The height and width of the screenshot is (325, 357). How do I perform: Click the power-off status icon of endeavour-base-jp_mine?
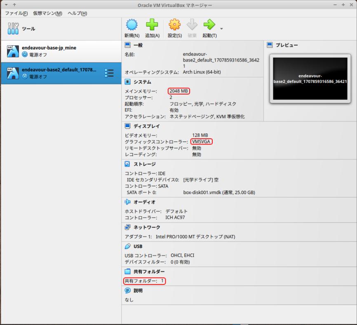pos(25,54)
